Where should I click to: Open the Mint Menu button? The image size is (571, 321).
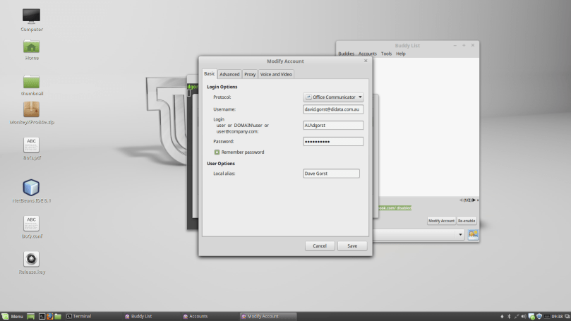point(13,316)
